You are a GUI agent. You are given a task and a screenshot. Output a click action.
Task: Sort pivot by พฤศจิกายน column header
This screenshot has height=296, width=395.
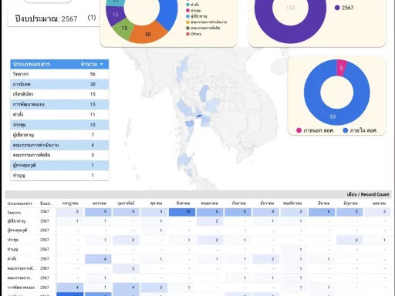292,203
